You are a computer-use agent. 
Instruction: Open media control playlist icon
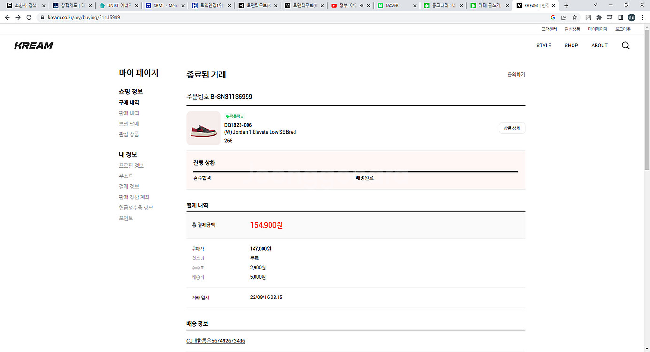tap(610, 17)
